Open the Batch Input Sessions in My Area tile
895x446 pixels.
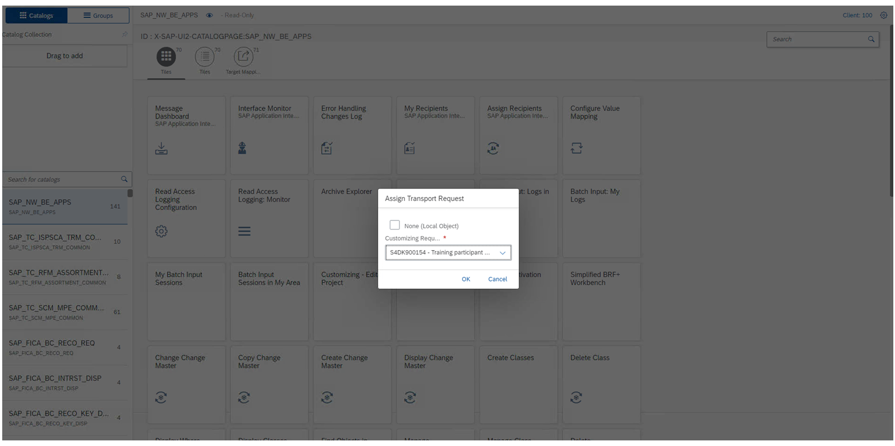pos(269,302)
